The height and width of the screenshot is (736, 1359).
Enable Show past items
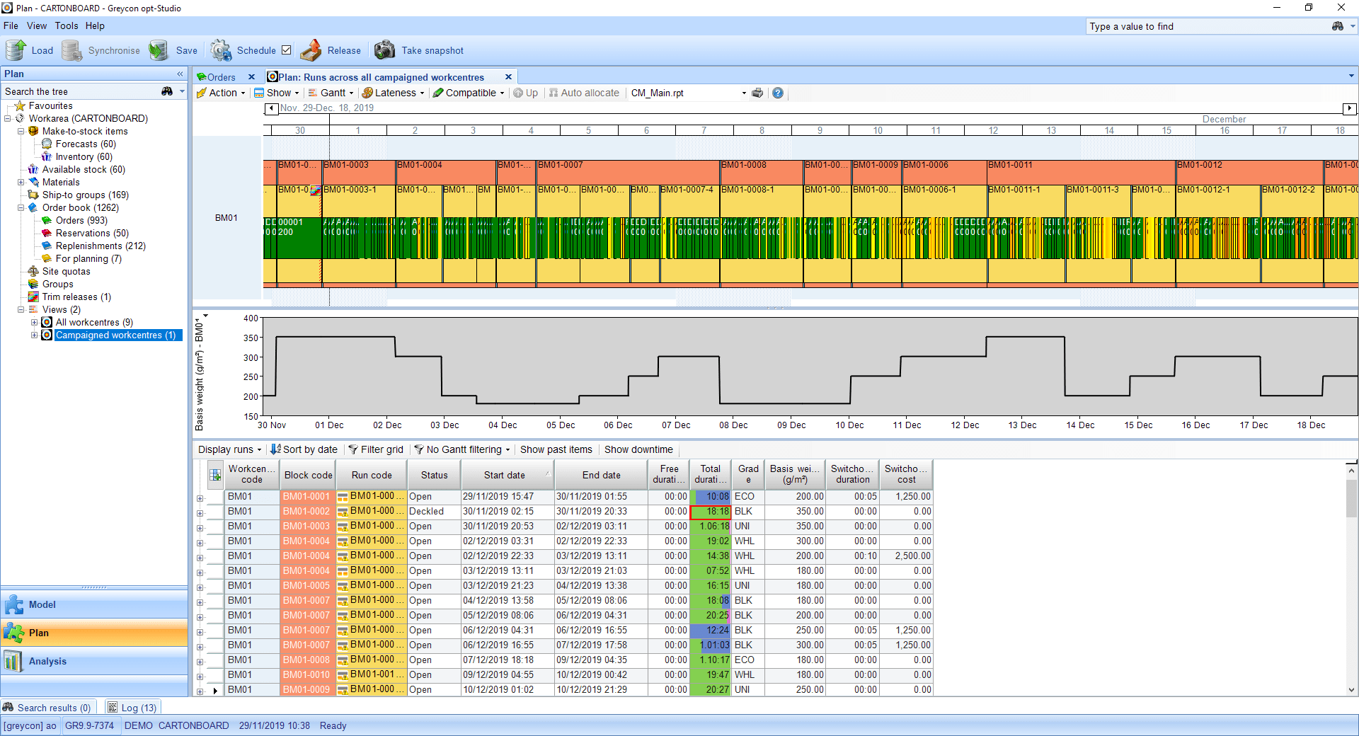click(x=556, y=449)
